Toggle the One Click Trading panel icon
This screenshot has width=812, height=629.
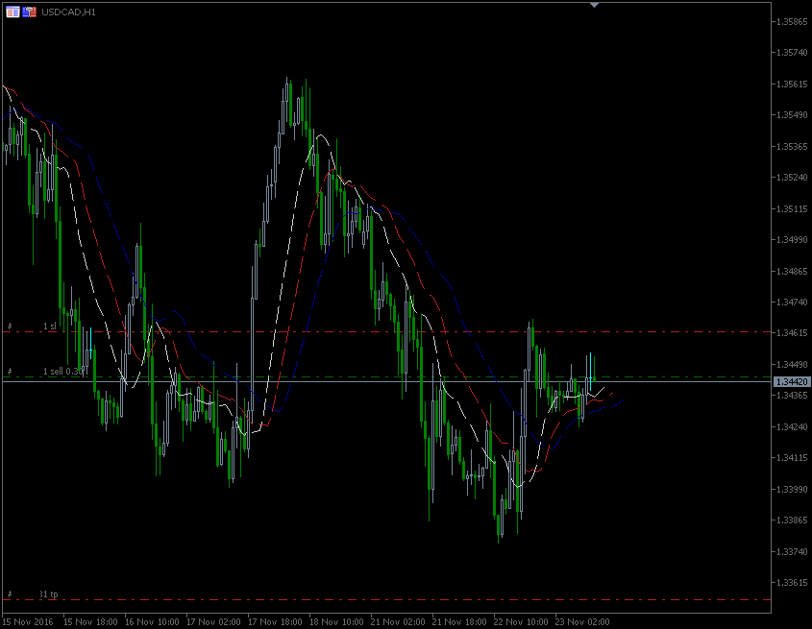pyautogui.click(x=30, y=12)
